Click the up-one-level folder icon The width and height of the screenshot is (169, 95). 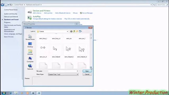pyautogui.click(x=74, y=31)
